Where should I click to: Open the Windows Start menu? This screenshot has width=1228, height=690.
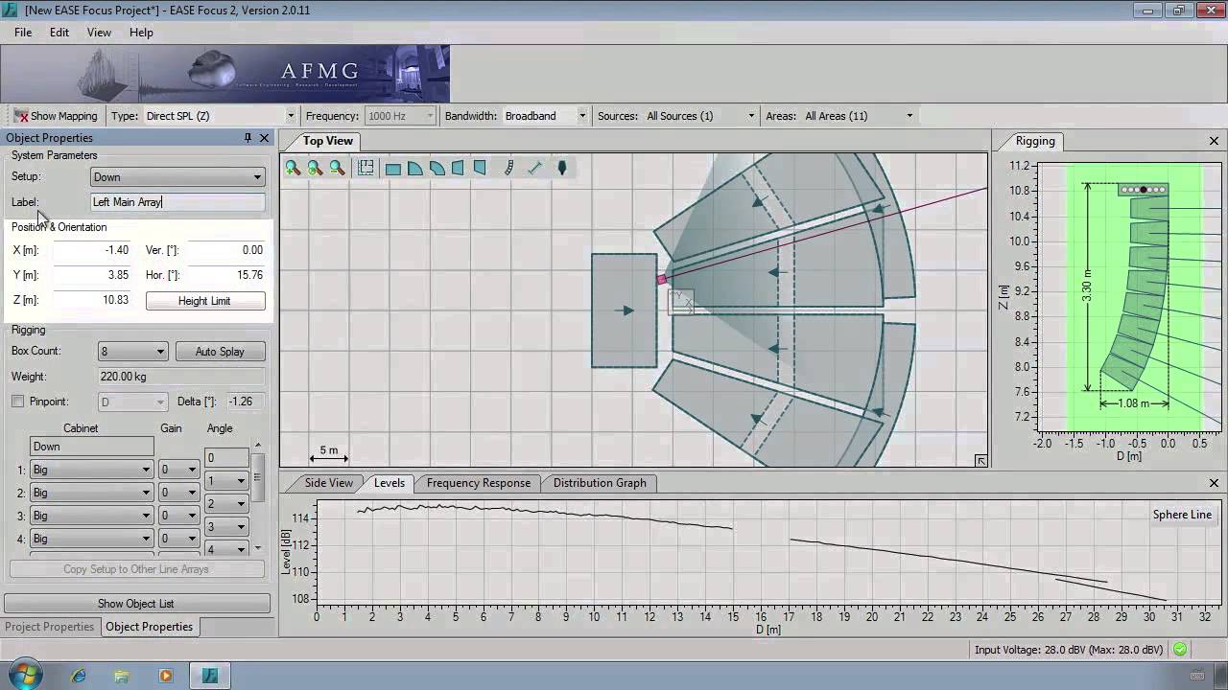[x=26, y=675]
